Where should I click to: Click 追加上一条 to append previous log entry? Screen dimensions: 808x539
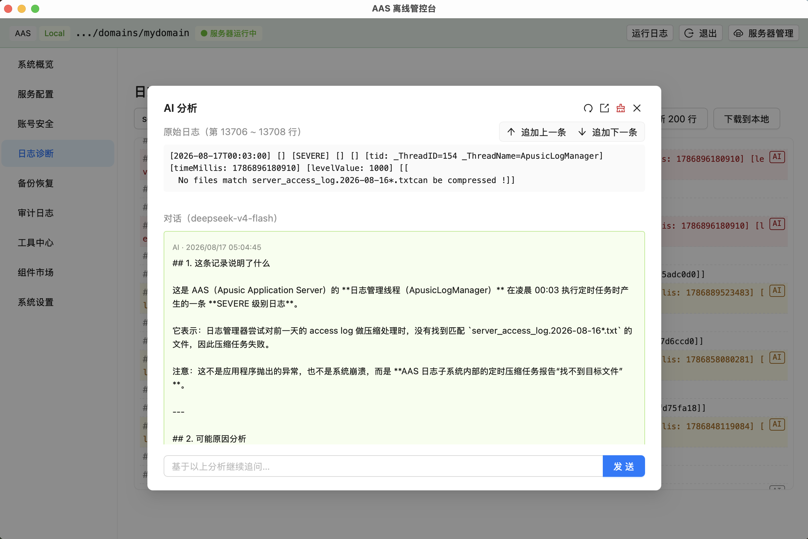pyautogui.click(x=537, y=132)
